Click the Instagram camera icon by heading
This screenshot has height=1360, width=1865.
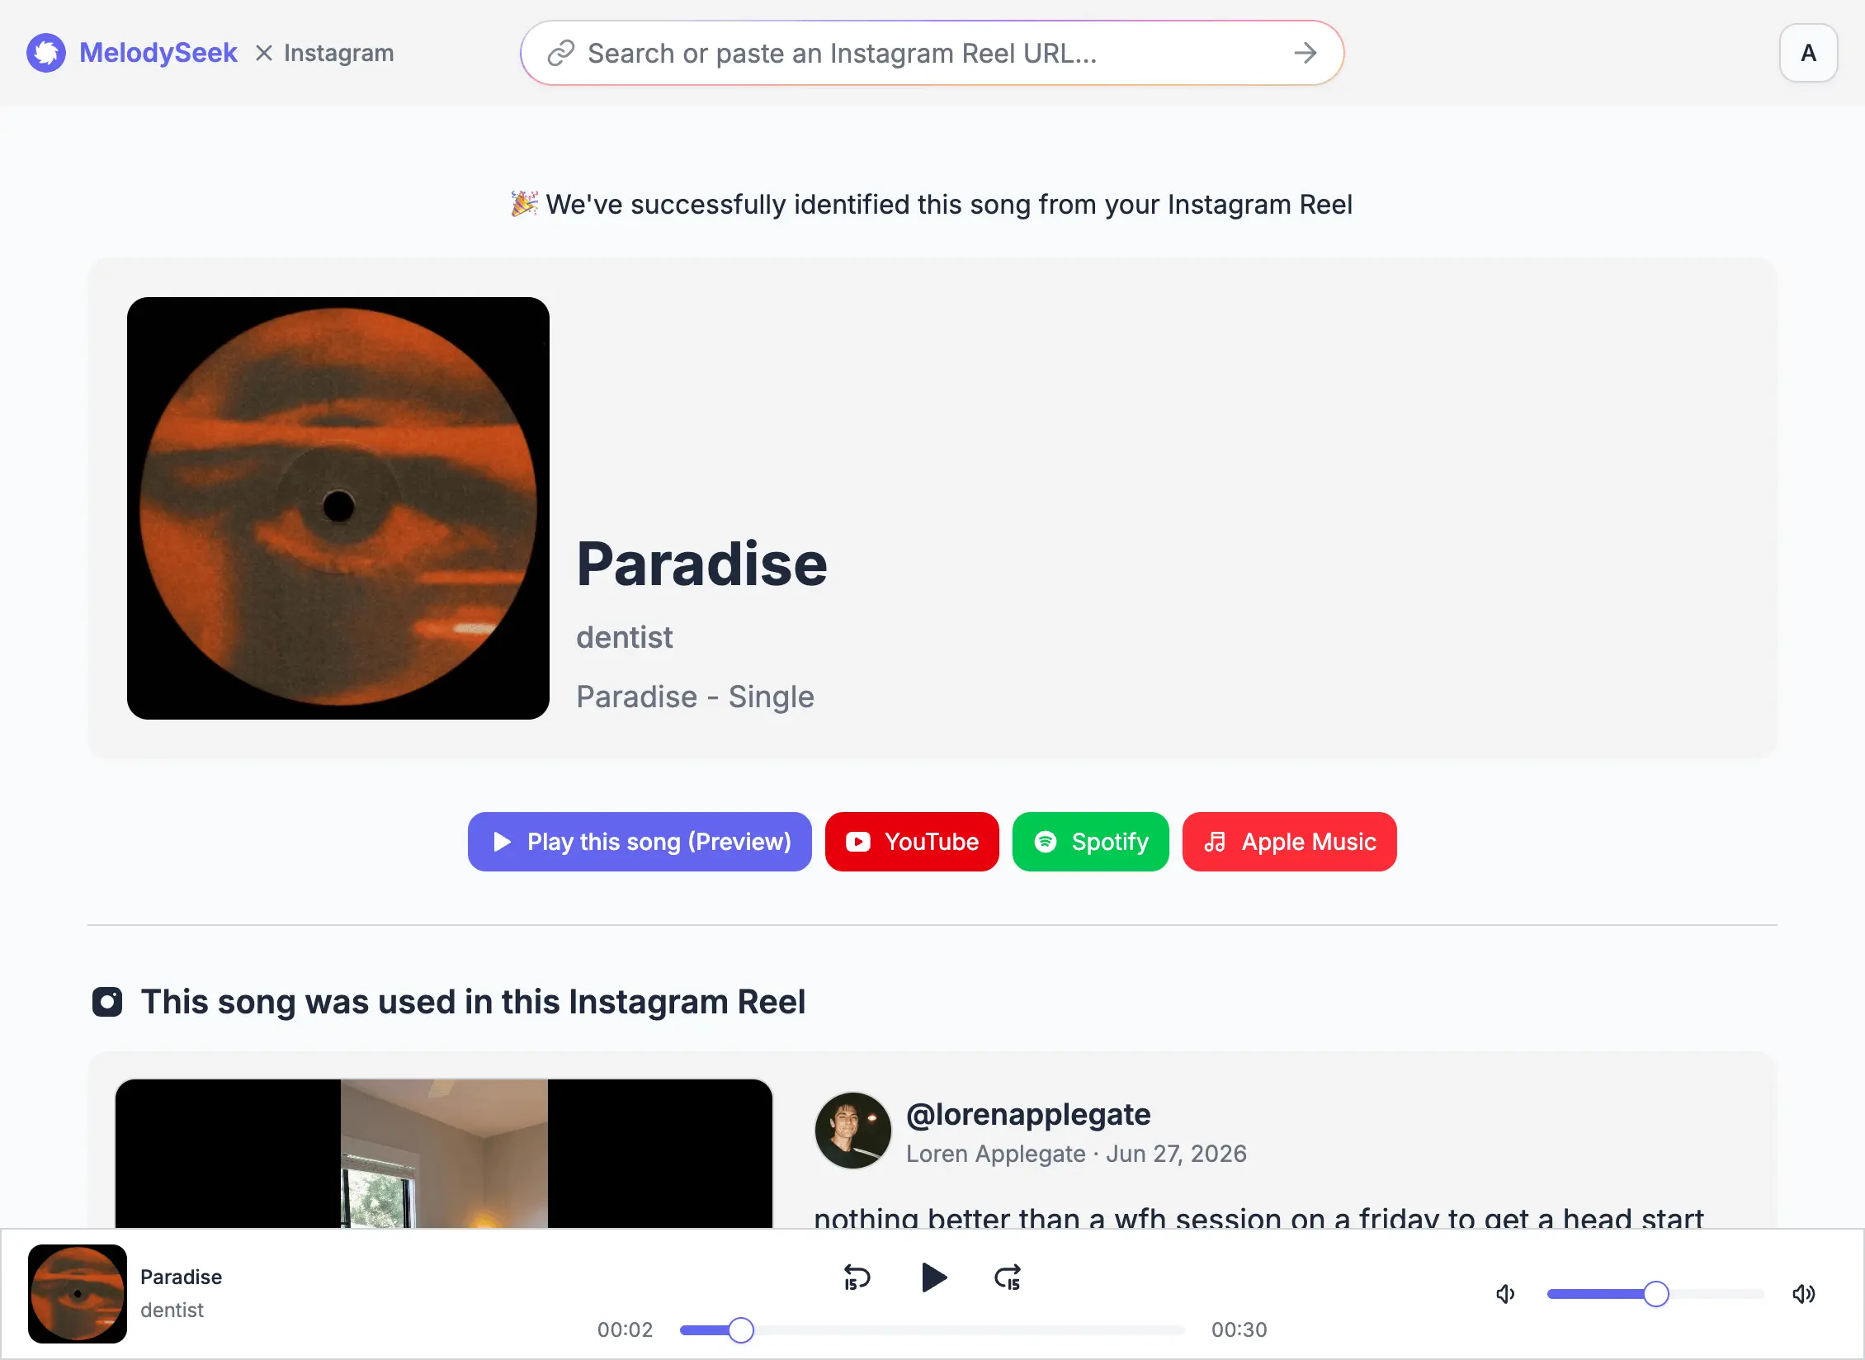pos(107,1002)
